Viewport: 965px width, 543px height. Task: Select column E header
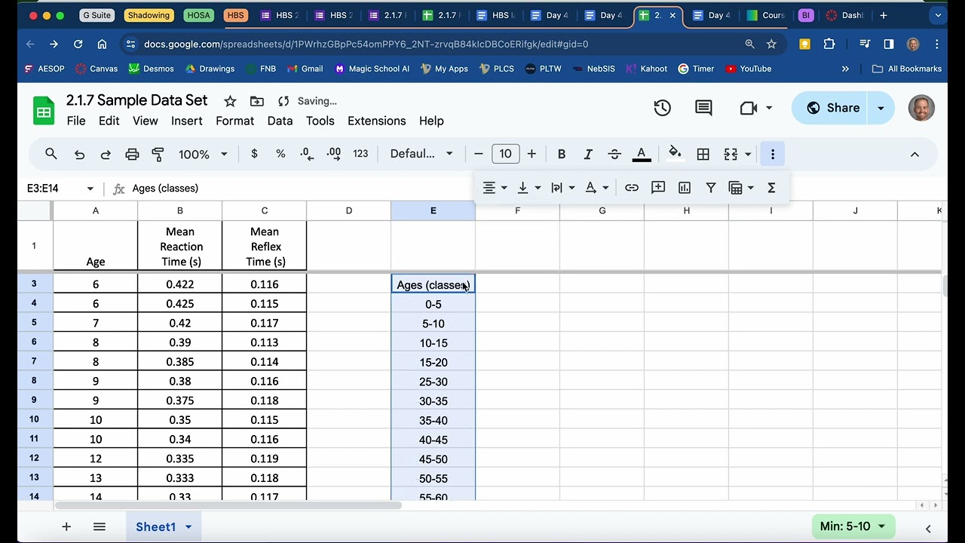click(433, 210)
